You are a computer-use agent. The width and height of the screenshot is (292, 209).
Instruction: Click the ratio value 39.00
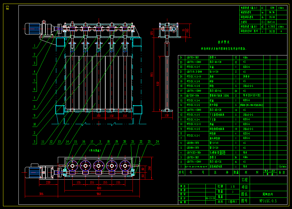(272, 17)
